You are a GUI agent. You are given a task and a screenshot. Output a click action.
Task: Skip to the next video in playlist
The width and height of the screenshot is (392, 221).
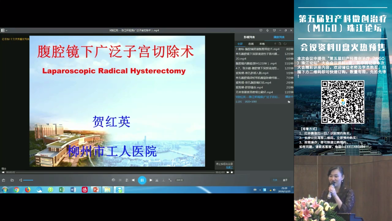[x=151, y=180]
